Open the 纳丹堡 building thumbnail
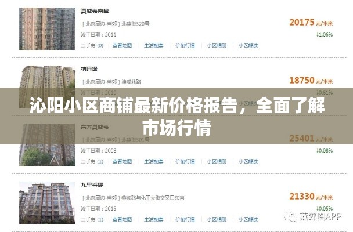 coord(47,87)
